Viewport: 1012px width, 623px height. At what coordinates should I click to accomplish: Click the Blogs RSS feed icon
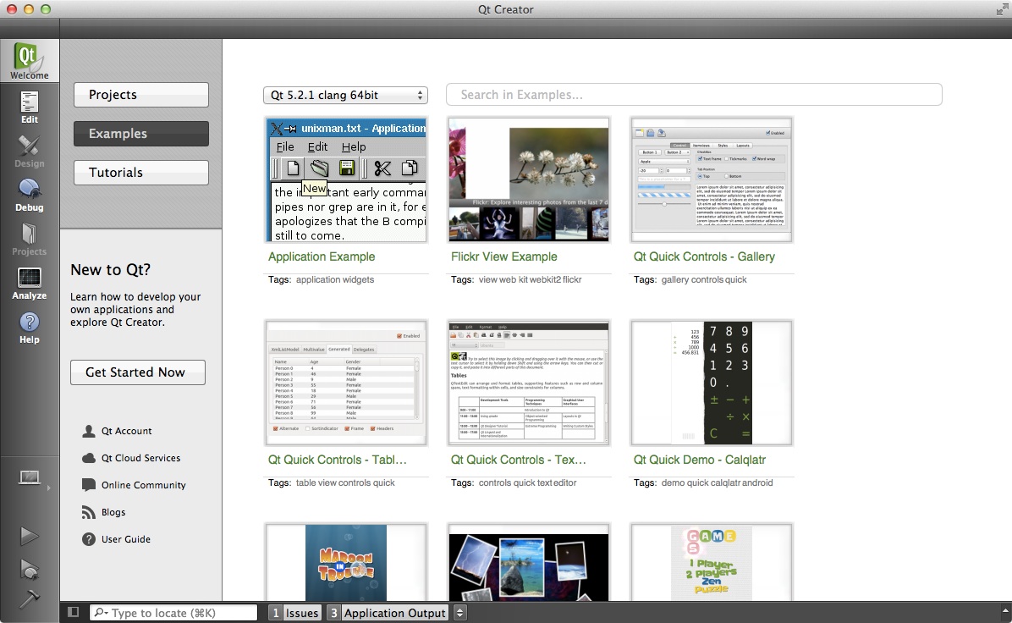tap(89, 512)
